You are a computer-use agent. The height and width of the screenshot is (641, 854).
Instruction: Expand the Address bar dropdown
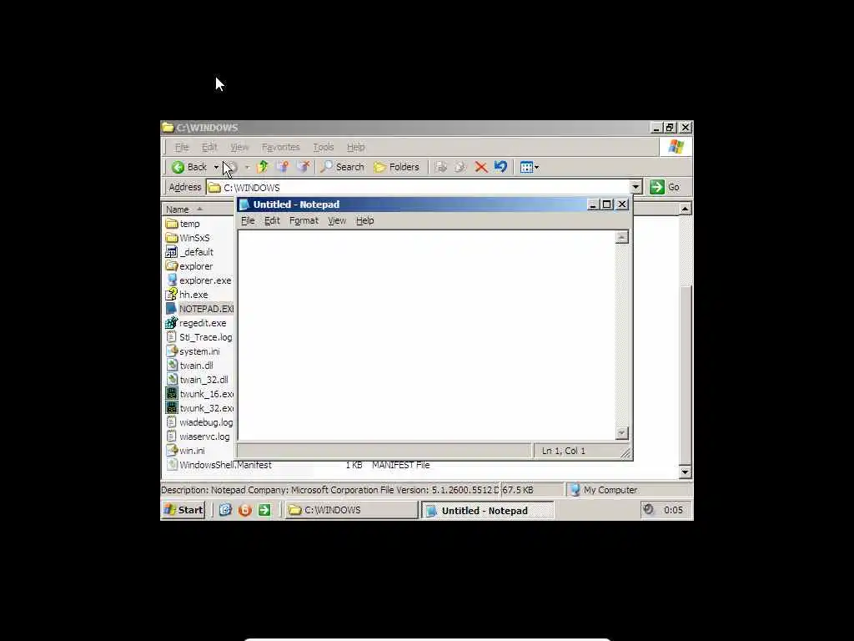click(635, 187)
